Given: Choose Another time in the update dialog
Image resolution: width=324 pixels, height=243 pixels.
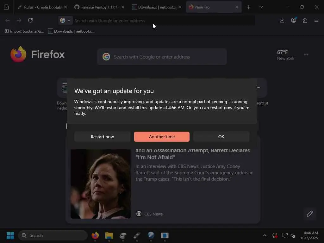Looking at the screenshot, I should coord(162,137).
